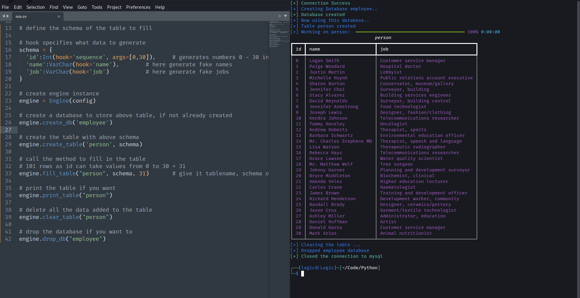Click the 'id' column header in terminal table
This screenshot has height=298, width=580.
coord(298,49)
